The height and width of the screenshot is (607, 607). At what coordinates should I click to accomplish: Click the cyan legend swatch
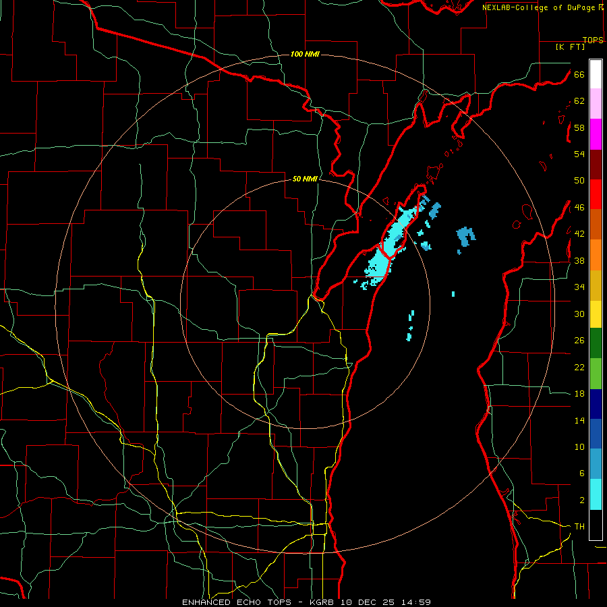[596, 494]
